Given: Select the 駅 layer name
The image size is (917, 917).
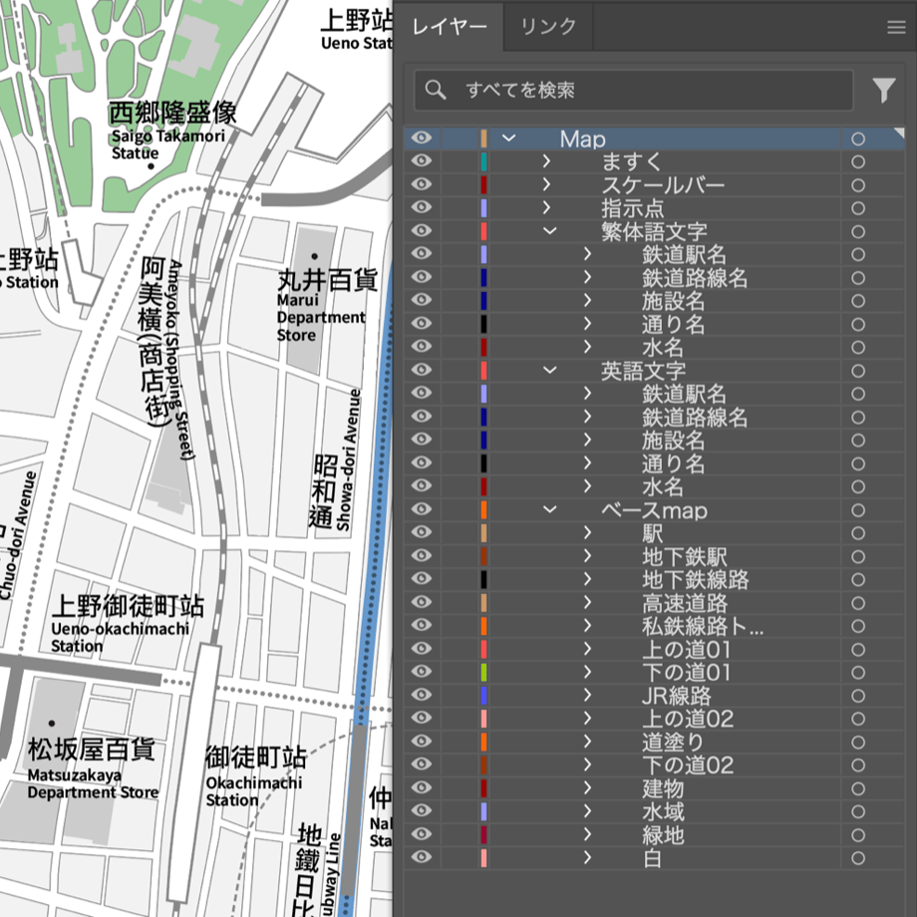Looking at the screenshot, I should coord(653,533).
